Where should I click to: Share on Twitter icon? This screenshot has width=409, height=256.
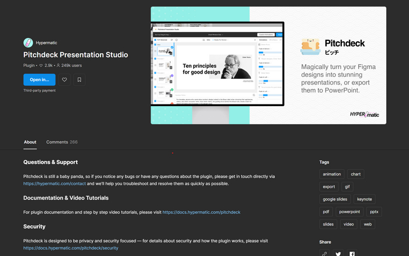(x=338, y=254)
